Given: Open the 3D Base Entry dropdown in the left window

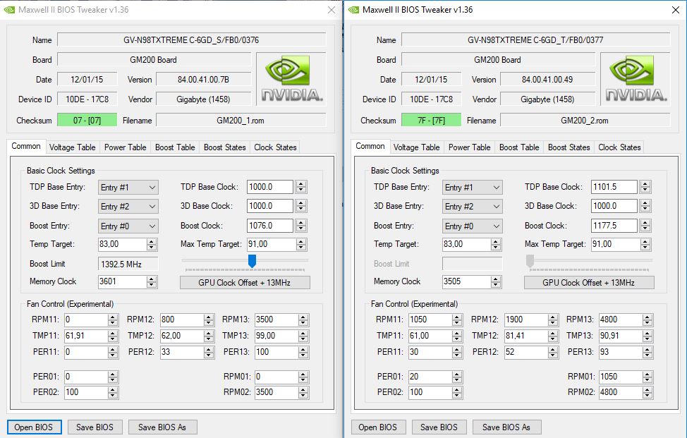Looking at the screenshot, I should [128, 206].
